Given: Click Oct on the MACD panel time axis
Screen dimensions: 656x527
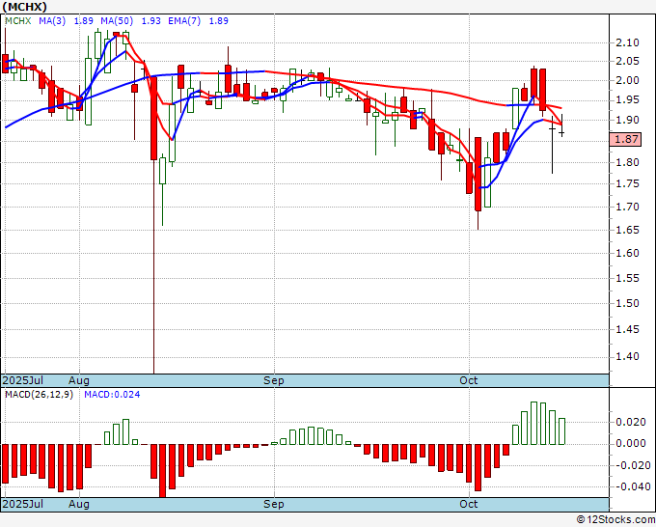Looking at the screenshot, I should pos(468,504).
